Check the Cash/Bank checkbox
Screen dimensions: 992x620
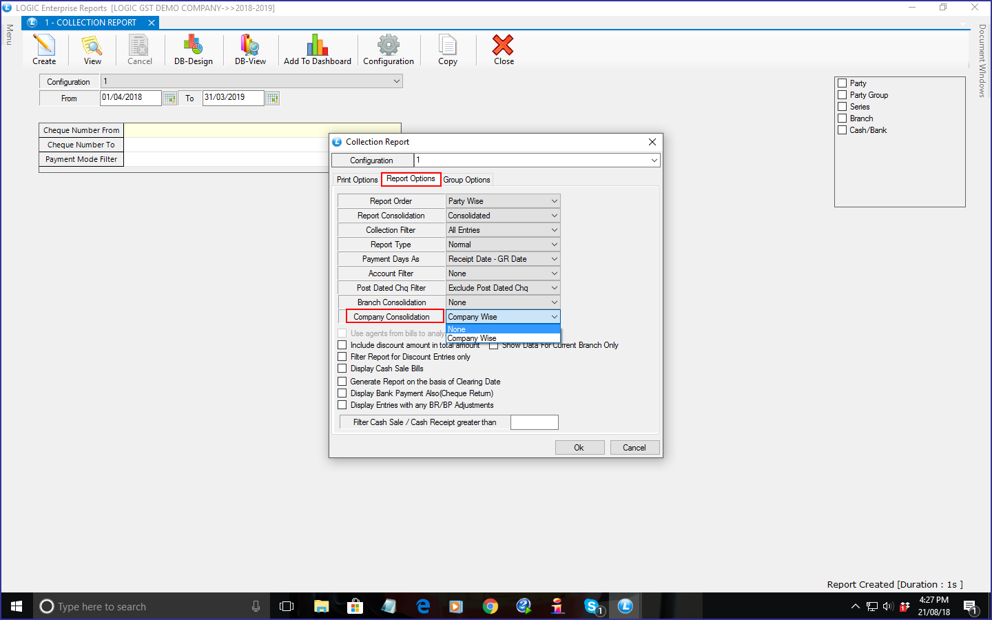coord(842,130)
